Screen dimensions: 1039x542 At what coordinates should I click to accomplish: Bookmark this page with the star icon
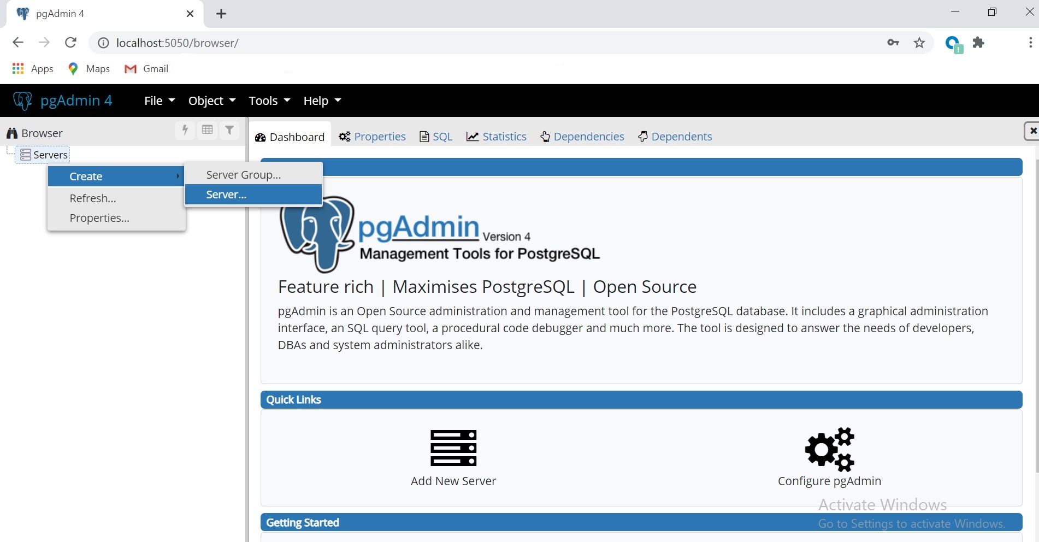[919, 43]
